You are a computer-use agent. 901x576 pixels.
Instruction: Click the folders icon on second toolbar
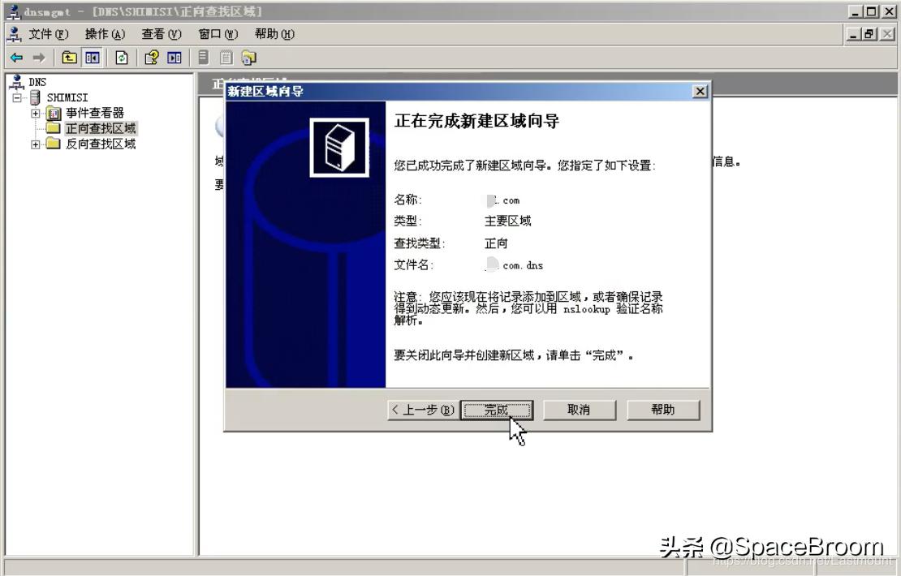(x=248, y=58)
